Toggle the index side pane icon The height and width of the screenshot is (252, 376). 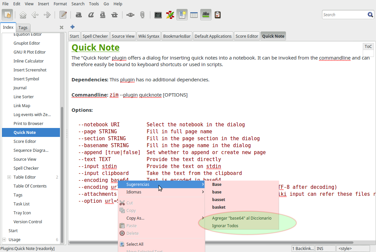(x=7, y=15)
